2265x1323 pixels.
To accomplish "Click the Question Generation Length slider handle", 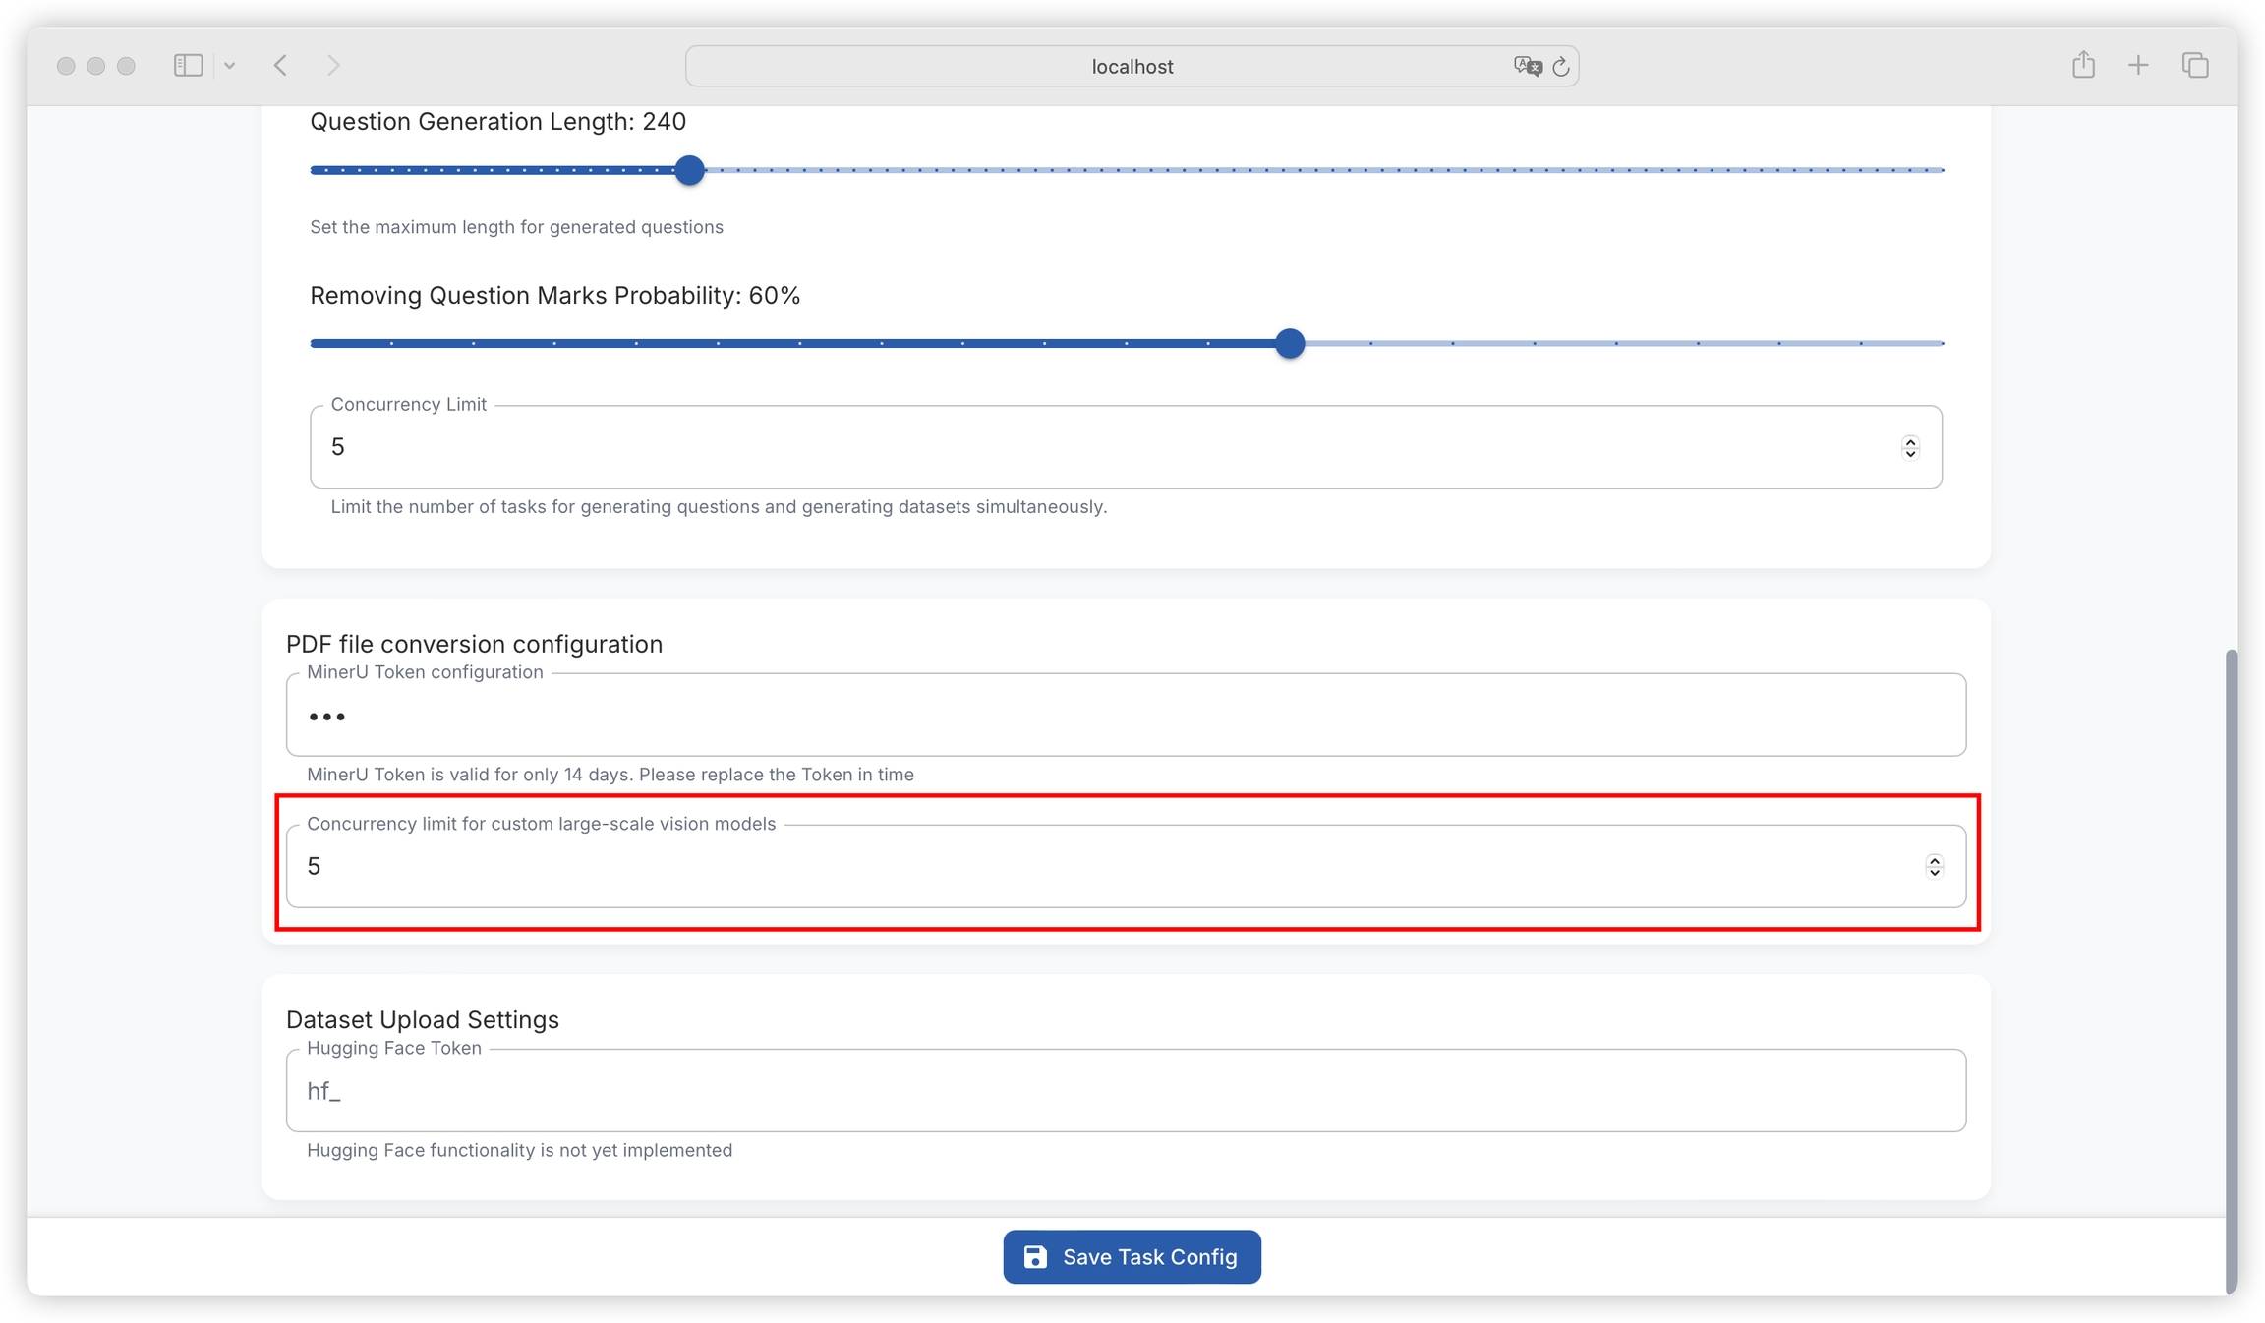I will pos(690,170).
